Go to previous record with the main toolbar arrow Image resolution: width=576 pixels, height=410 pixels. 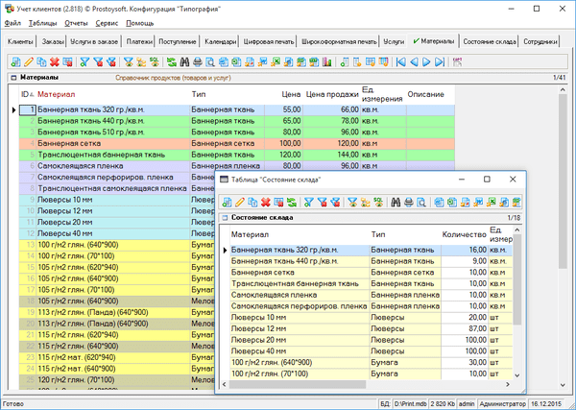coord(414,62)
